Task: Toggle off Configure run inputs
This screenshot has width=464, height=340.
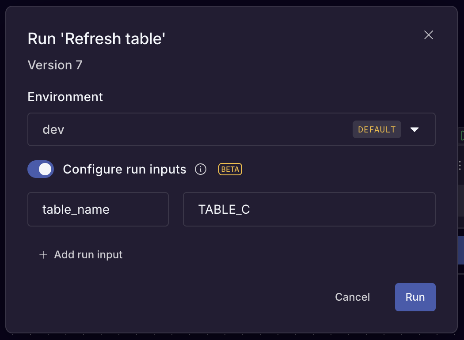Action: click(x=41, y=169)
